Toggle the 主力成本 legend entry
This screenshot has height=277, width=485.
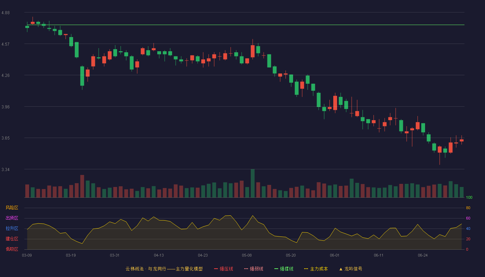click(316, 269)
